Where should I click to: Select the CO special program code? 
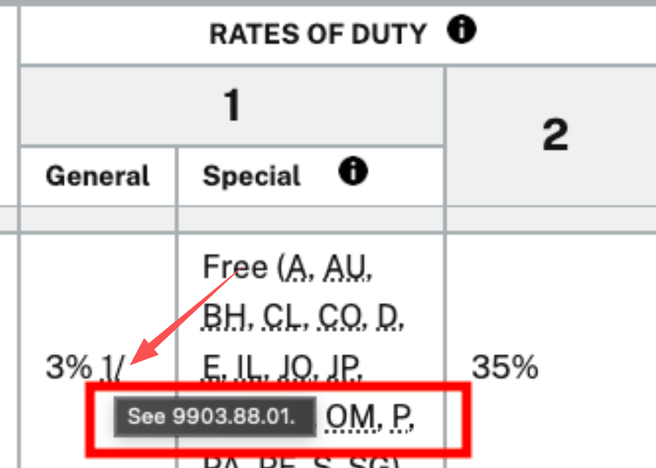point(339,316)
